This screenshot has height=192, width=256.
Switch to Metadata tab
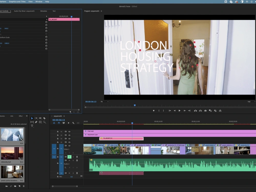click(44, 11)
